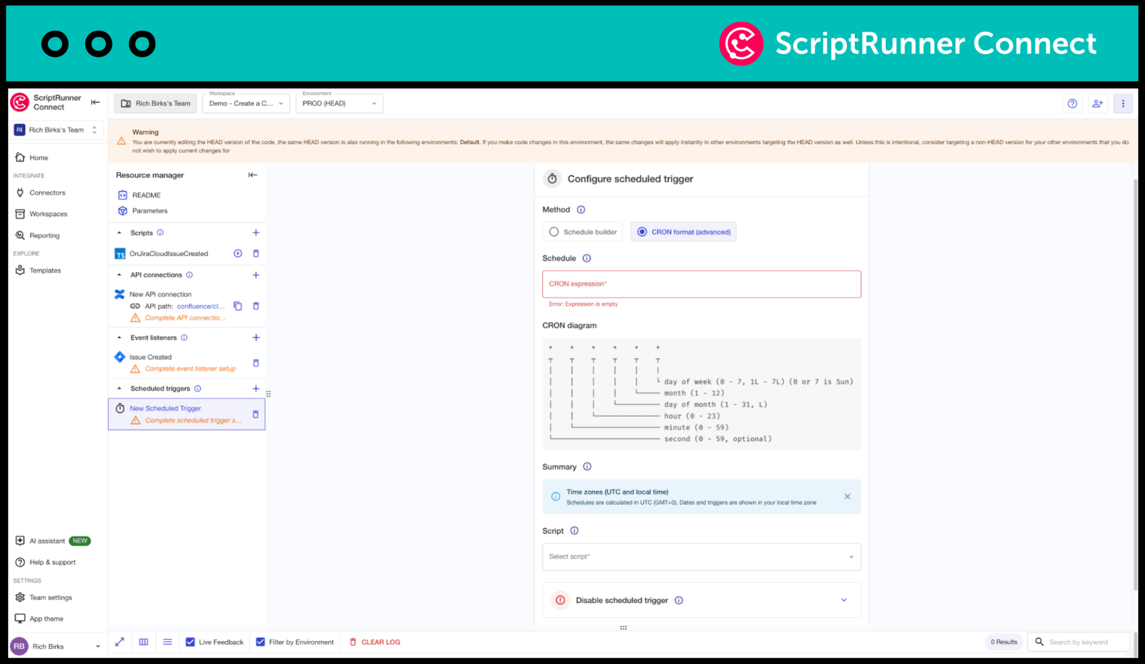This screenshot has width=1145, height=664.
Task: Delete the New Scheduled Trigger
Action: pyautogui.click(x=255, y=414)
